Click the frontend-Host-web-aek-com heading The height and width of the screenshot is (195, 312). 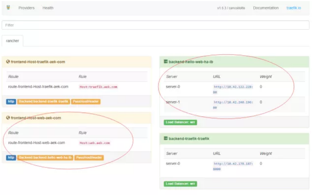click(36, 118)
